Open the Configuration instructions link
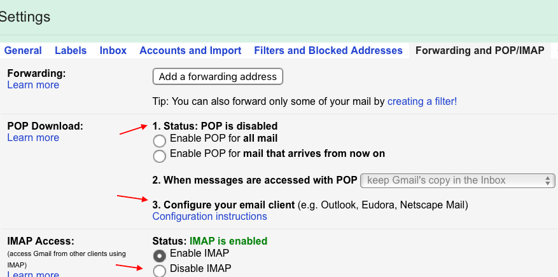The width and height of the screenshot is (558, 277). 209,217
